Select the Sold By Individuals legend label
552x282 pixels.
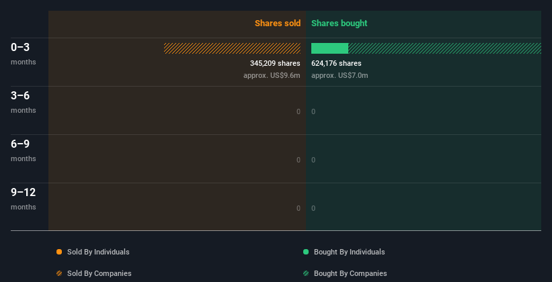(98, 252)
